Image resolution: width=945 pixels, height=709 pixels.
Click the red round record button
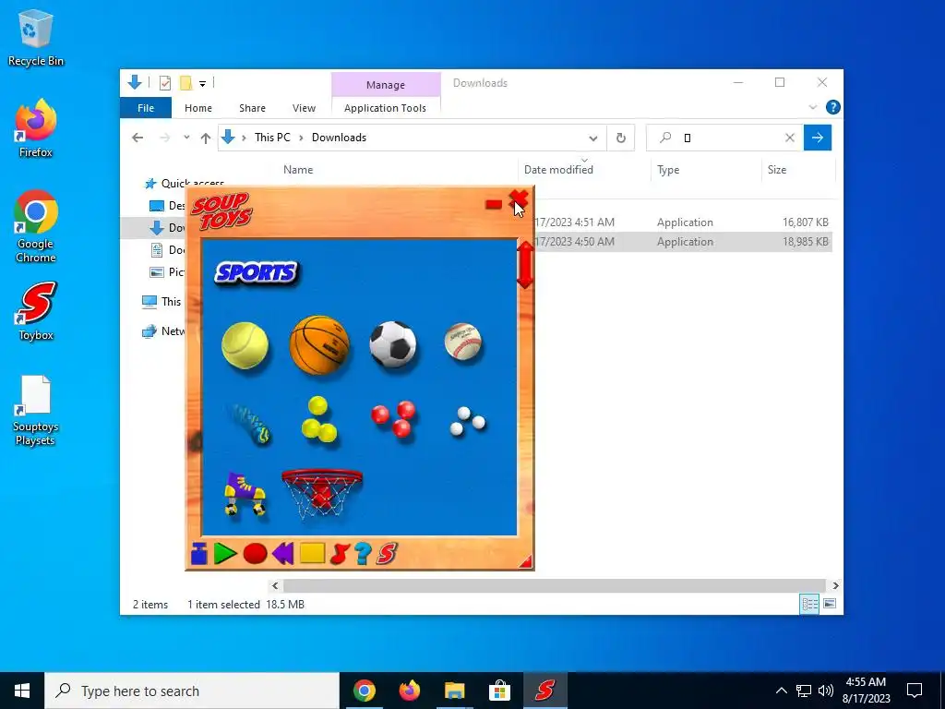(255, 554)
